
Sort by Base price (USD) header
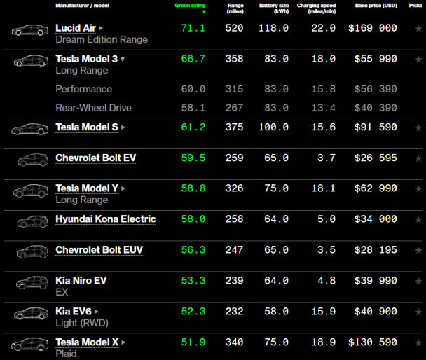point(375,6)
